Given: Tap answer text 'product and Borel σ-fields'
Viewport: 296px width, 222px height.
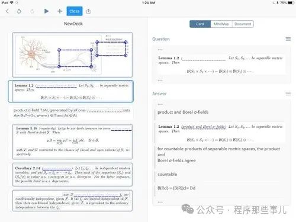Looking at the screenshot, I should point(183,112).
